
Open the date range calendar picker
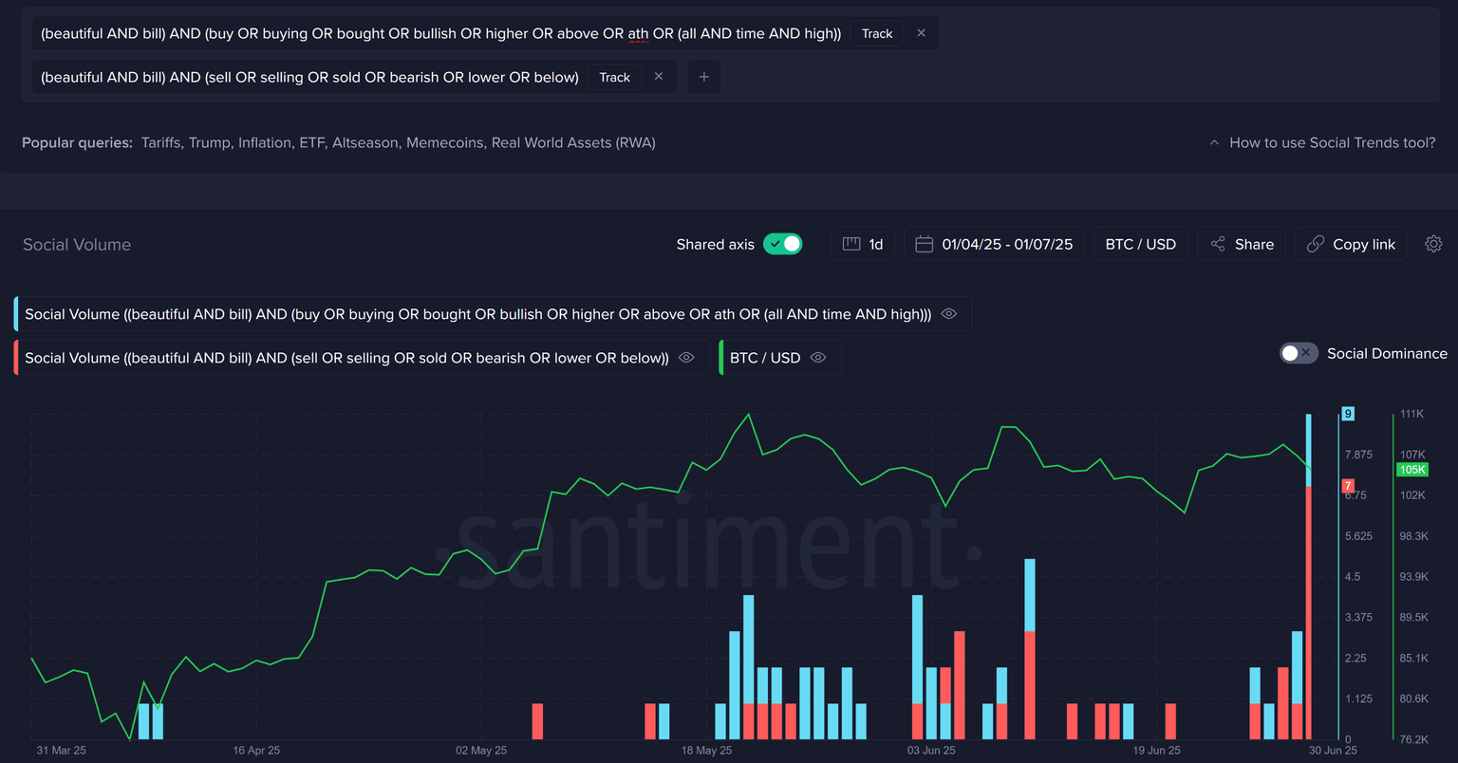click(994, 244)
